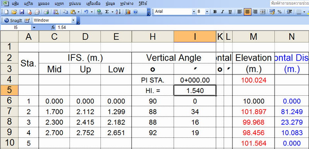Toggle Bold formatting
The image size is (309, 149).
click(x=215, y=12)
